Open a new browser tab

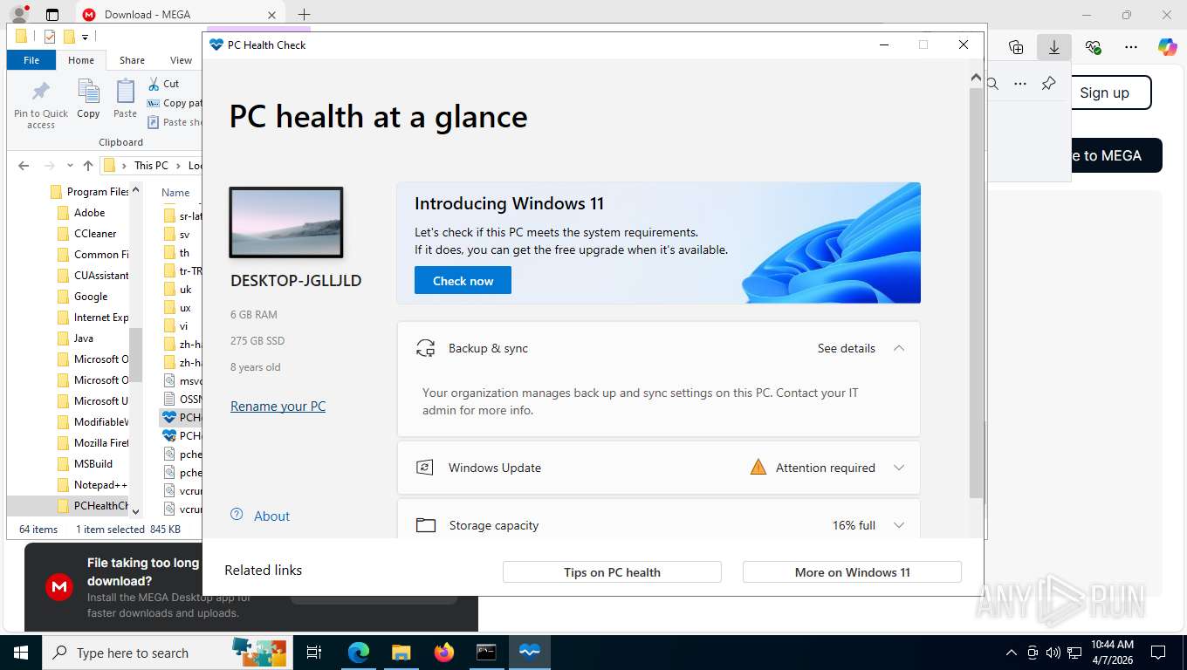pyautogui.click(x=304, y=15)
